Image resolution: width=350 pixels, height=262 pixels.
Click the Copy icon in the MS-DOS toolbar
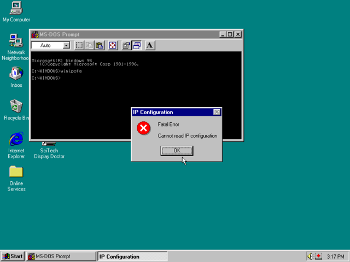click(89, 45)
